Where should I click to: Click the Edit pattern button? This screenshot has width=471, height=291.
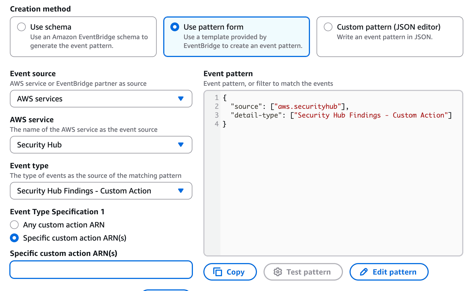(389, 272)
